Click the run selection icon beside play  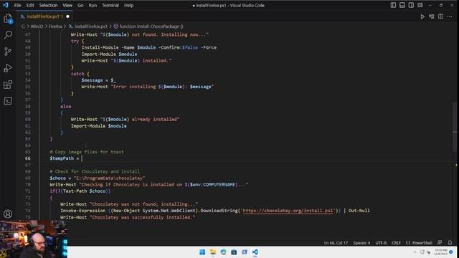point(432,16)
